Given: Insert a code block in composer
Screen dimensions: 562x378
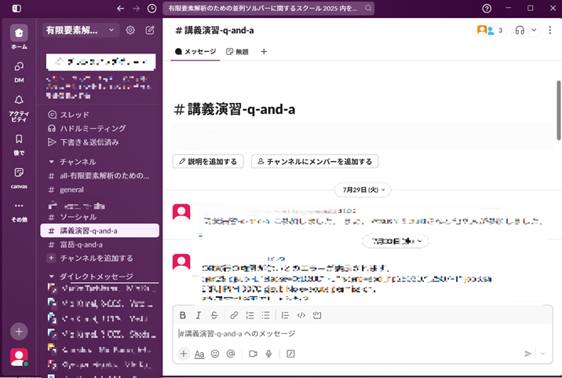Looking at the screenshot, I should coord(317,315).
